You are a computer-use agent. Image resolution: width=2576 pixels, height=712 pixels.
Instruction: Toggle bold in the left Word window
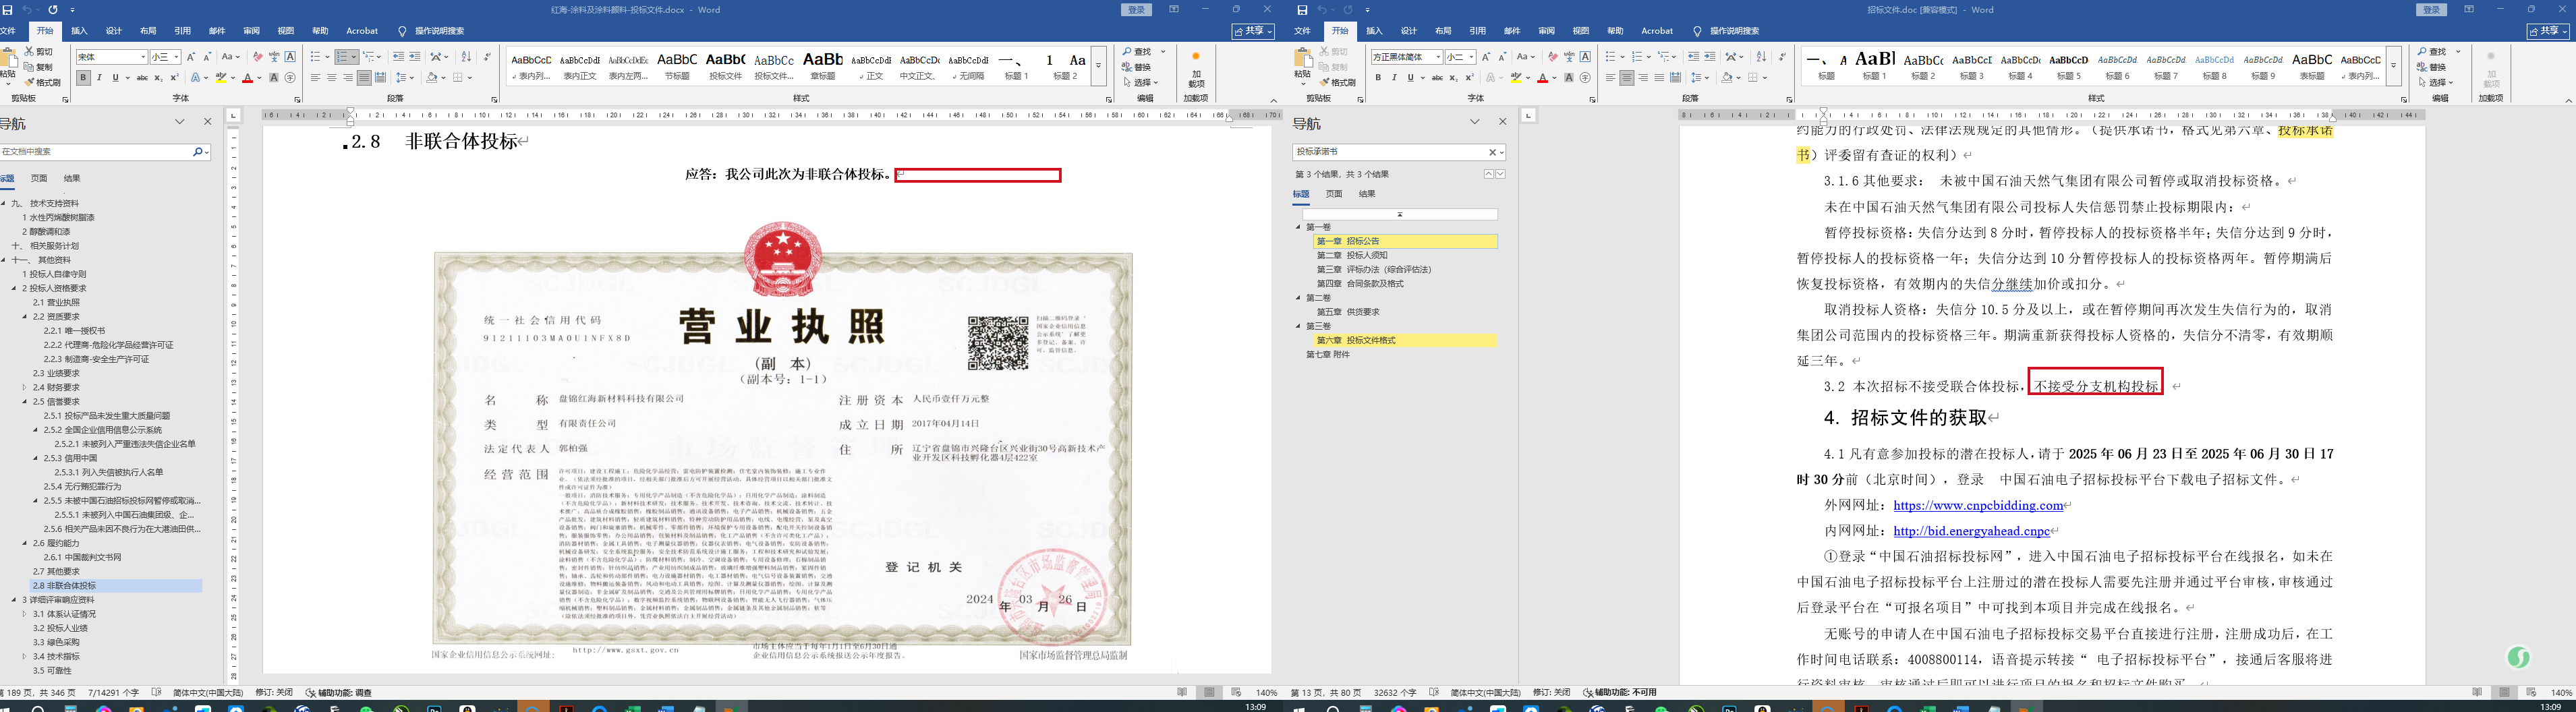pyautogui.click(x=83, y=78)
